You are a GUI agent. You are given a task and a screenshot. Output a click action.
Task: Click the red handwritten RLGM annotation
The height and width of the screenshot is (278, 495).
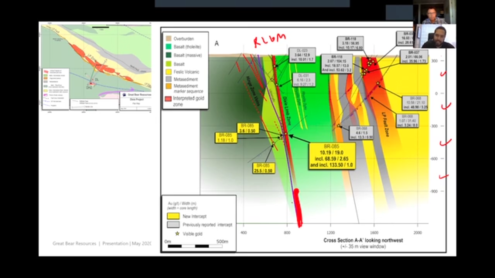click(x=269, y=40)
